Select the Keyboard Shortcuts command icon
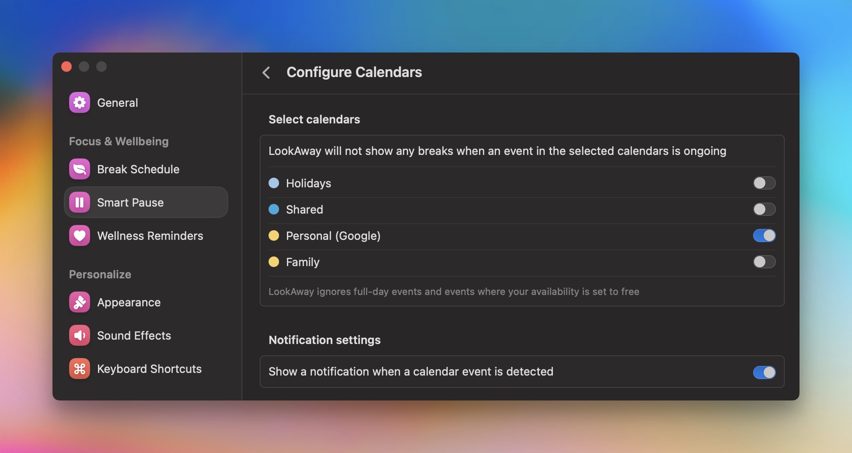The width and height of the screenshot is (852, 453). [x=79, y=369]
